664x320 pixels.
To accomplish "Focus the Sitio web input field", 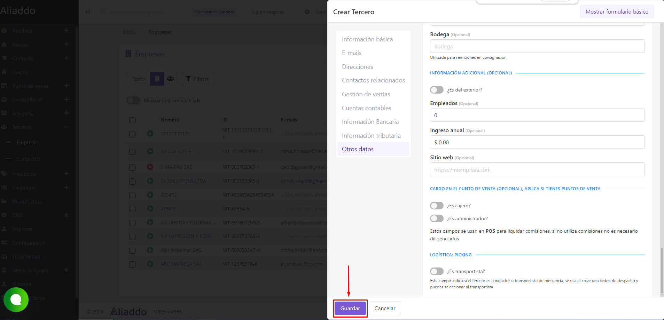I will [537, 170].
